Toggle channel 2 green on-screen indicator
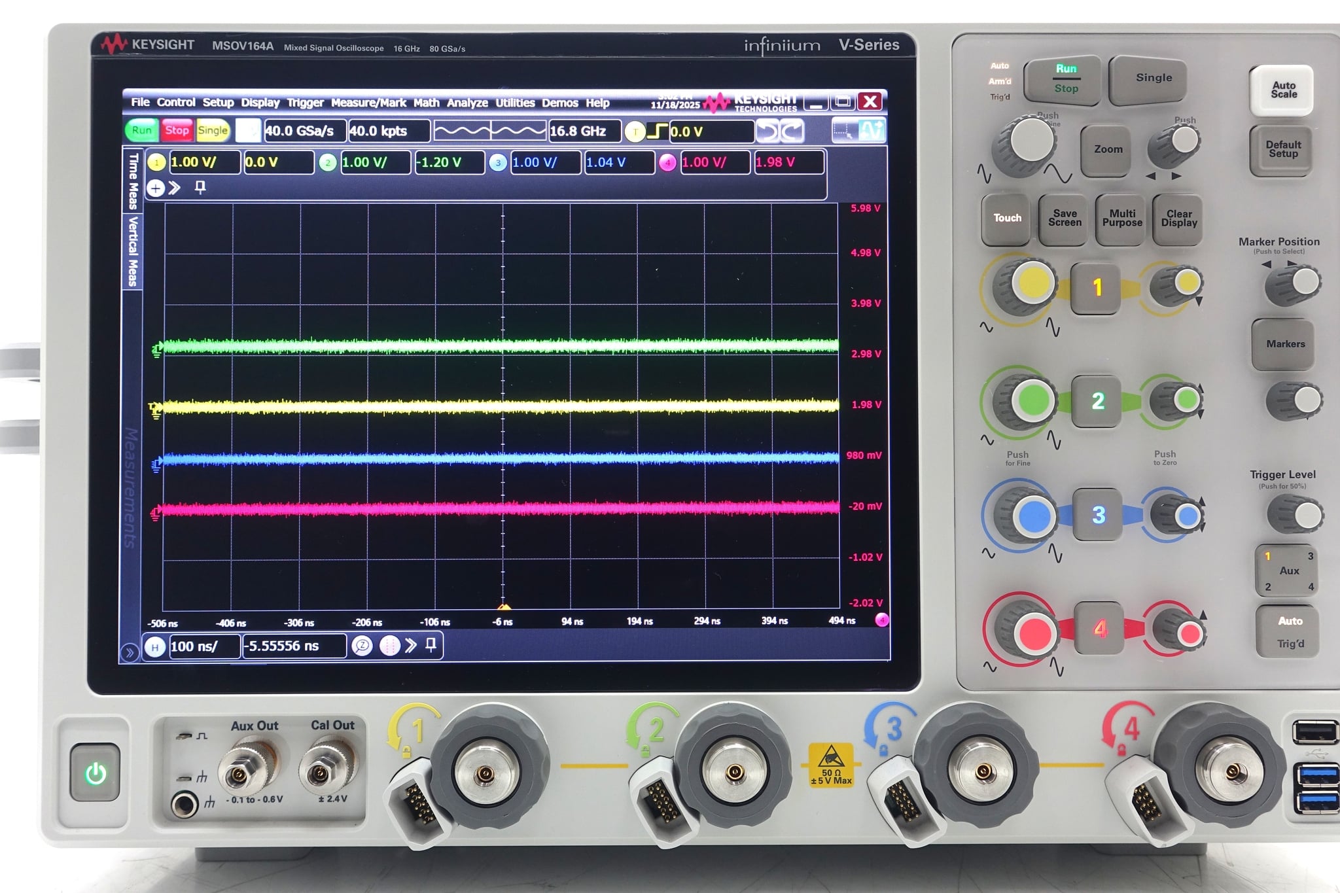Image resolution: width=1340 pixels, height=893 pixels. 328,162
